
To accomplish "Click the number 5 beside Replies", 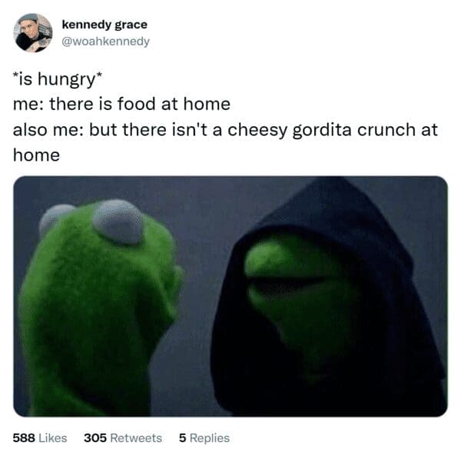I will (x=182, y=438).
